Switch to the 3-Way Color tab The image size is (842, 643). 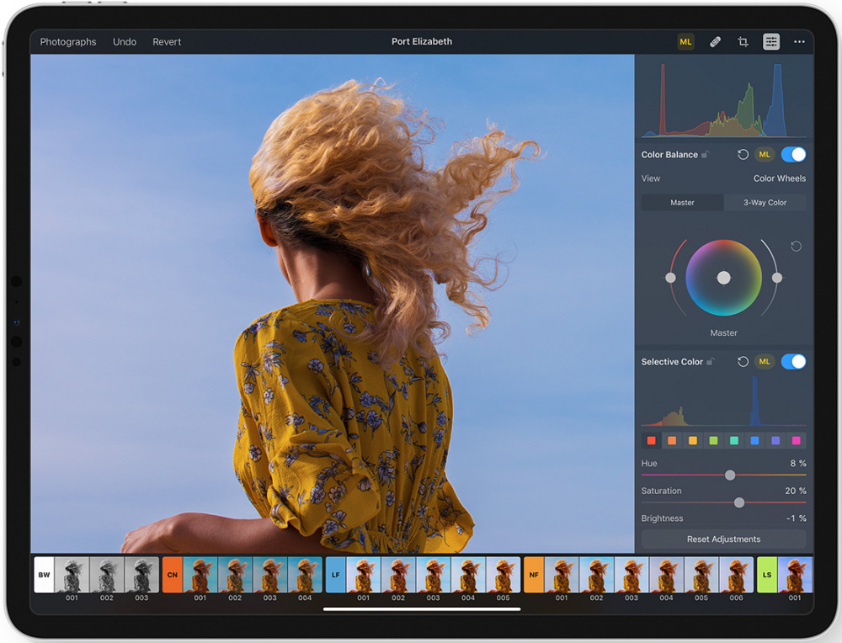coord(765,203)
